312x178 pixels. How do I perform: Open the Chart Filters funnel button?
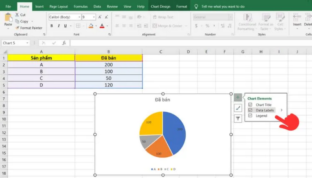(238, 119)
